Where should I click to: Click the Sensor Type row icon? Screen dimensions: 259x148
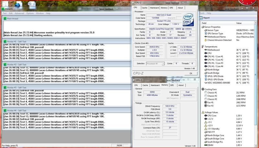point(206,30)
